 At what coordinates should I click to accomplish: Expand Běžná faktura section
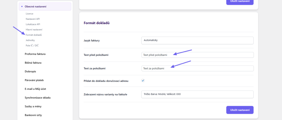[33, 63]
